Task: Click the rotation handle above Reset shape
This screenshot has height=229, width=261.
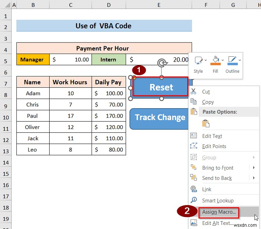Action: click(161, 63)
